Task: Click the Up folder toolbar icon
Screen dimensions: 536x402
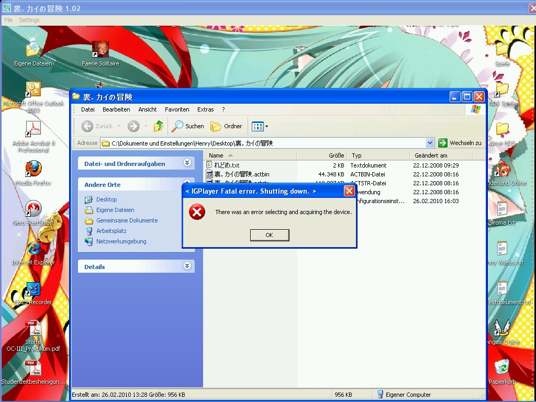Action: click(x=159, y=126)
